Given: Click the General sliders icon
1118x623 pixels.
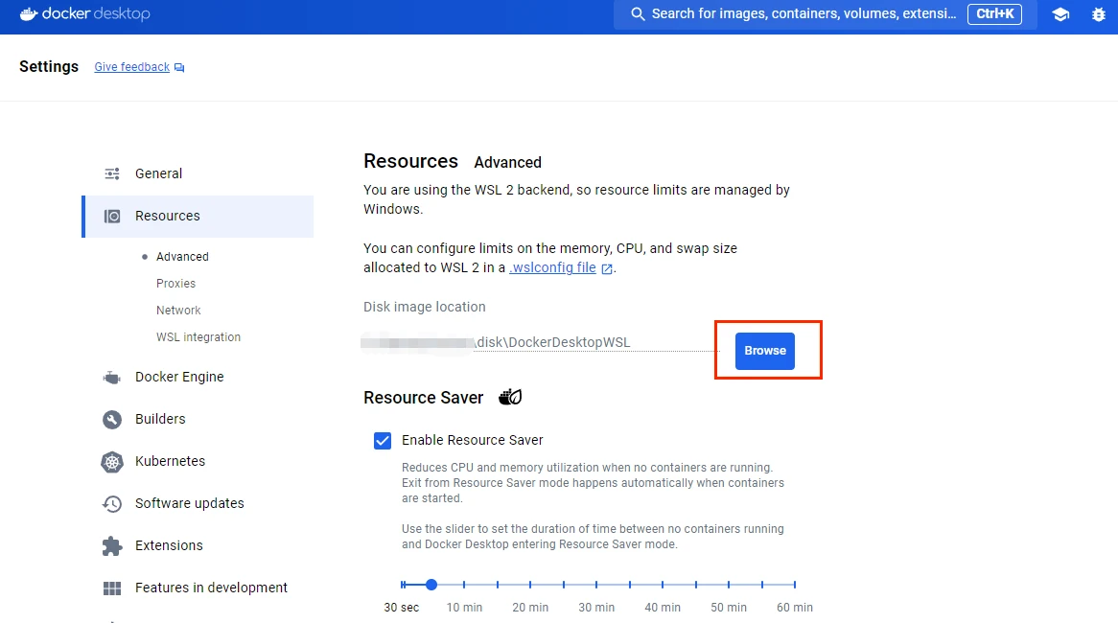Looking at the screenshot, I should pos(112,173).
